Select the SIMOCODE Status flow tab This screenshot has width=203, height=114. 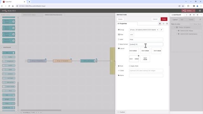(32, 15)
